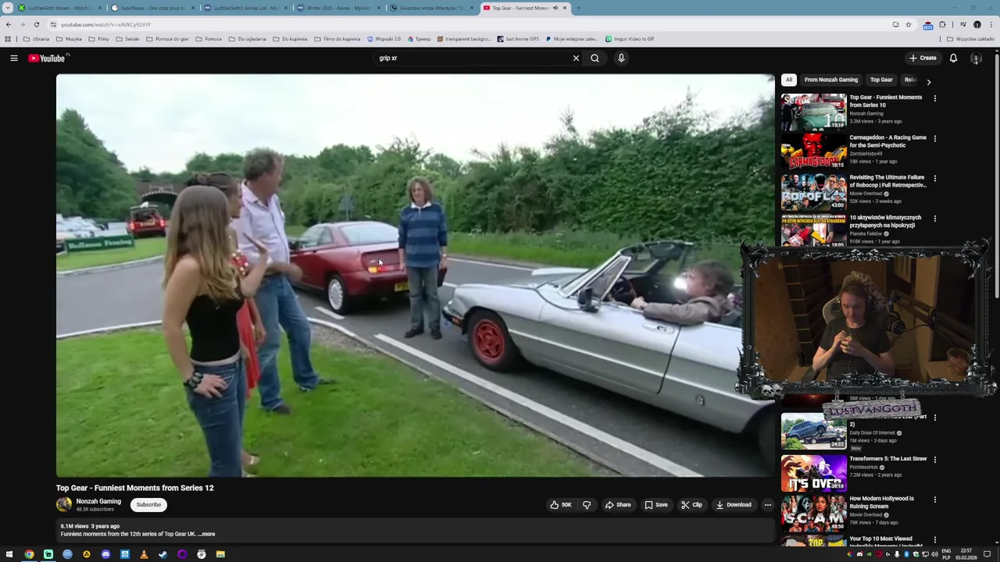Select the Top Gear filter chip

[881, 80]
